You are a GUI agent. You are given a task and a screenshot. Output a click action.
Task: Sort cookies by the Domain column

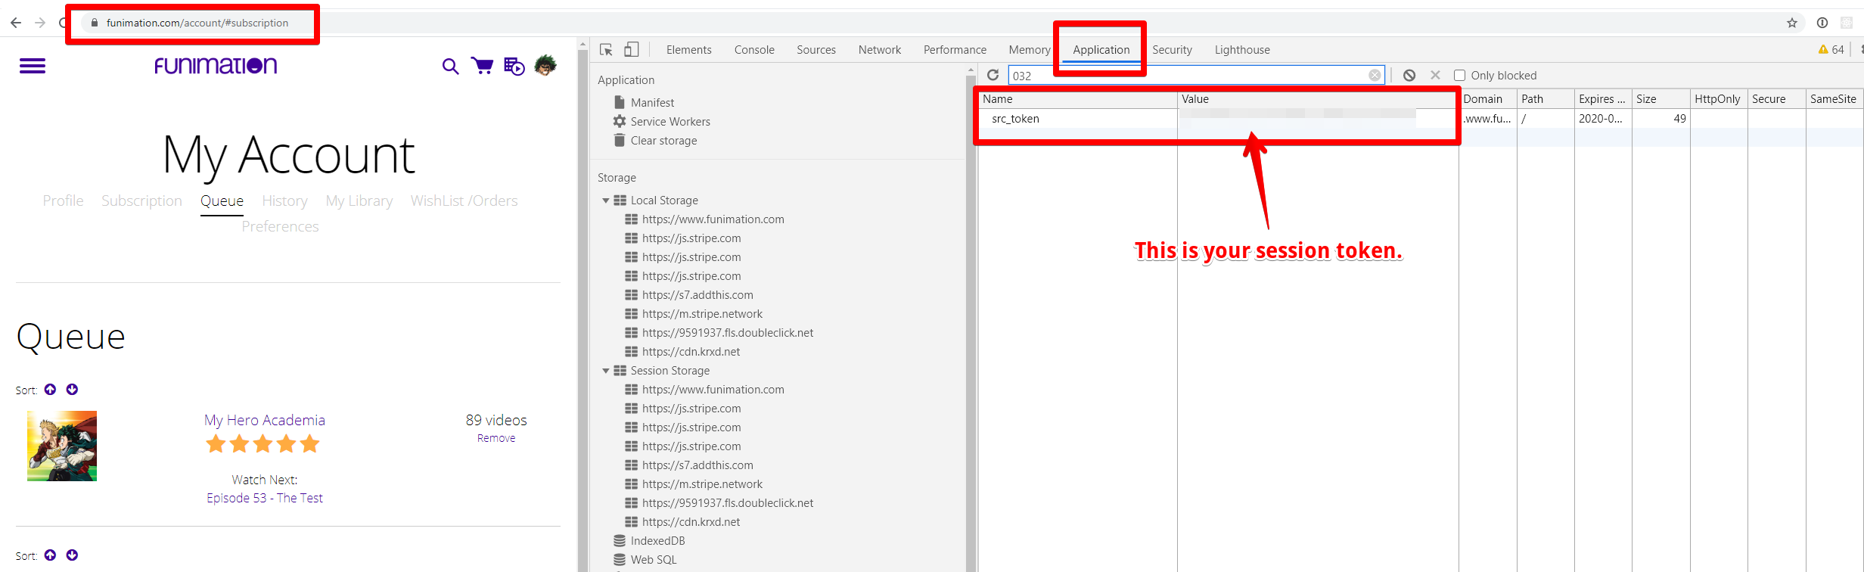[x=1487, y=99]
